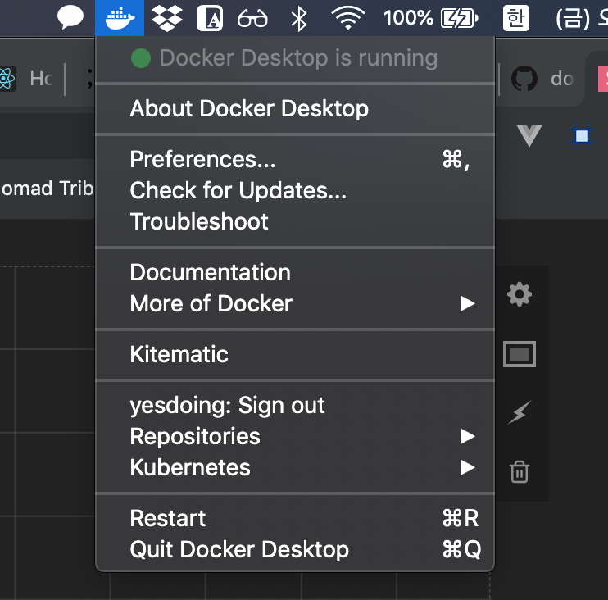
Task: Click yesdoing: Sign out
Action: pos(227,406)
